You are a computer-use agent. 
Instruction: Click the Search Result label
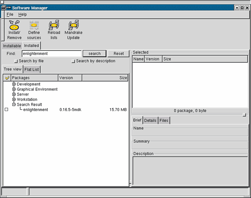tap(29, 104)
